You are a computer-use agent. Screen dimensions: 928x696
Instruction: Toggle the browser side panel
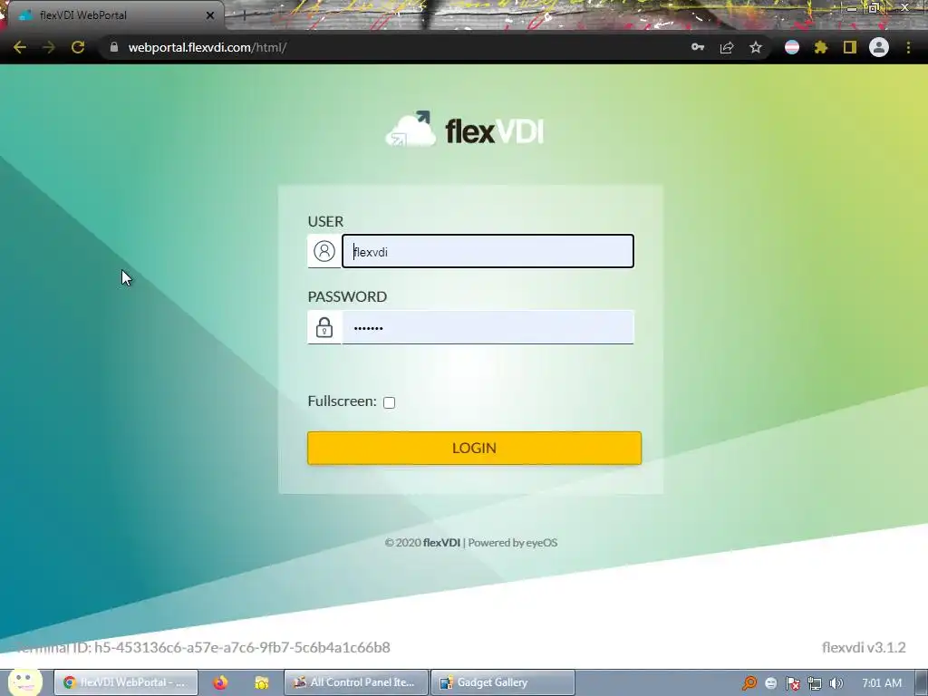[x=850, y=47]
